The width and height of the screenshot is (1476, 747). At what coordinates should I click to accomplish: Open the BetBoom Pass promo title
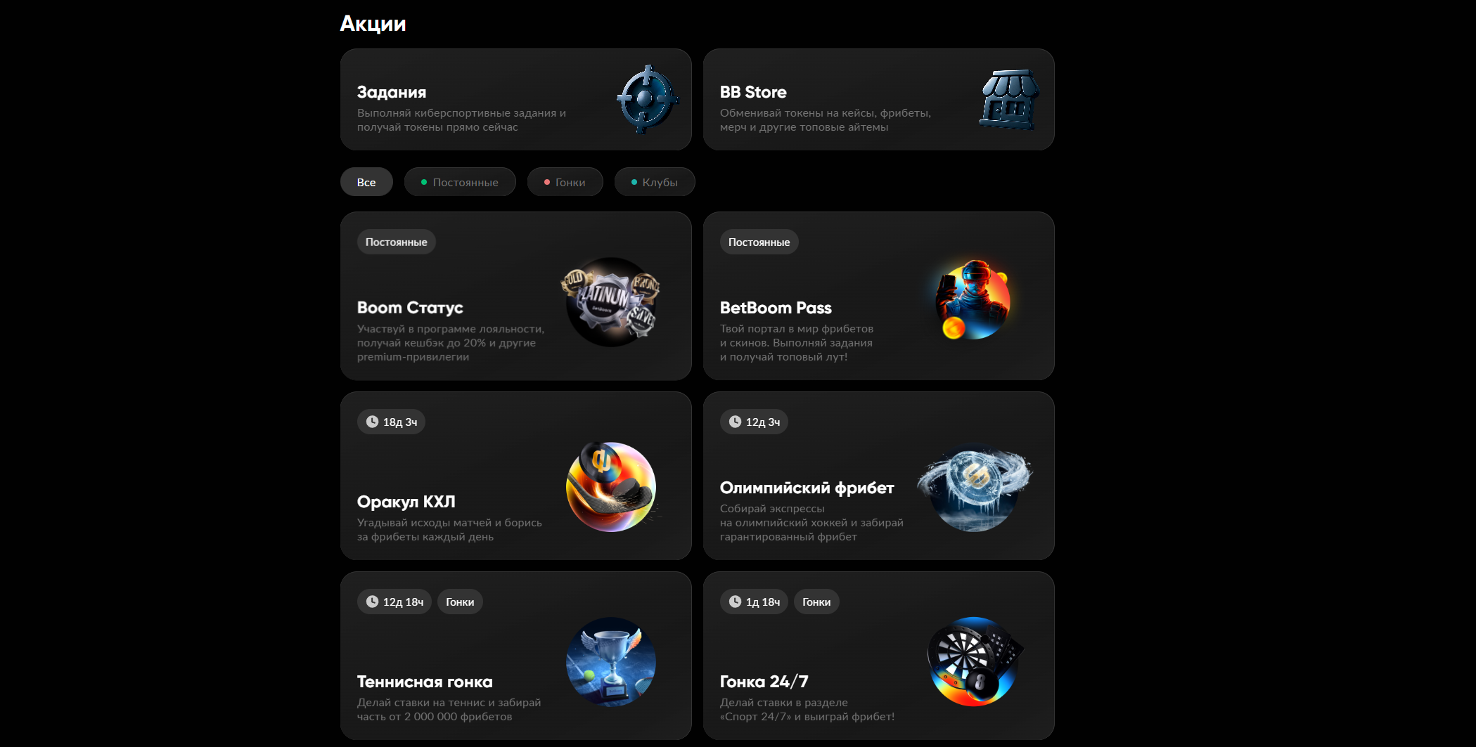click(x=776, y=308)
